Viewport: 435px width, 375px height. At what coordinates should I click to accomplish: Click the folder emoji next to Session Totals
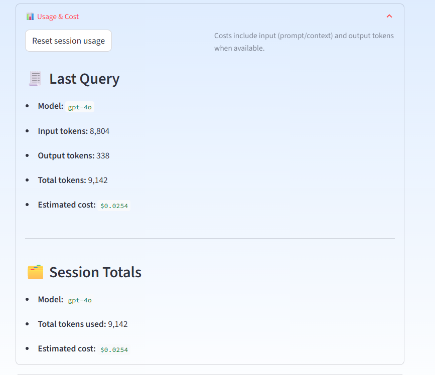34,272
